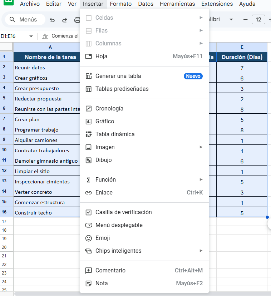Open the Formato menu
This screenshot has width=271, height=296.
point(120,4)
